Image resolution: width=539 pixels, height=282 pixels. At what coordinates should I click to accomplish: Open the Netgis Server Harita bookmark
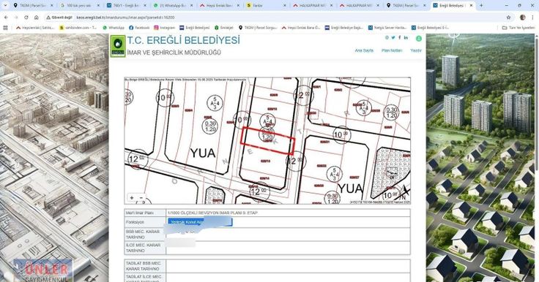point(387,28)
